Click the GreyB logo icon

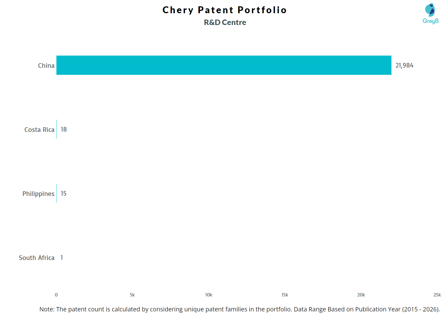(x=430, y=13)
